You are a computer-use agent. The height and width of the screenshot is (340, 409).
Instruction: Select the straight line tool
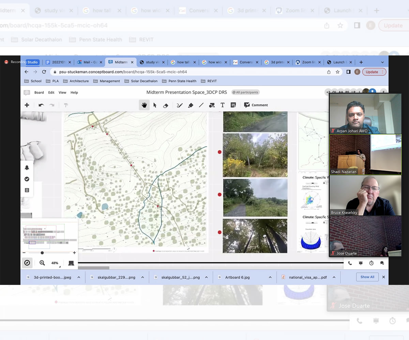[x=201, y=105]
